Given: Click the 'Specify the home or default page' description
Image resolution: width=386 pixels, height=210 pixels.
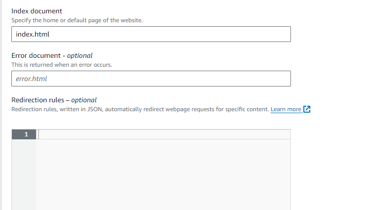Looking at the screenshot, I should 77,20.
